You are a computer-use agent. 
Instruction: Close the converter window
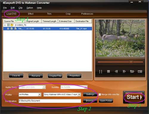pyautogui.click(x=140, y=1)
